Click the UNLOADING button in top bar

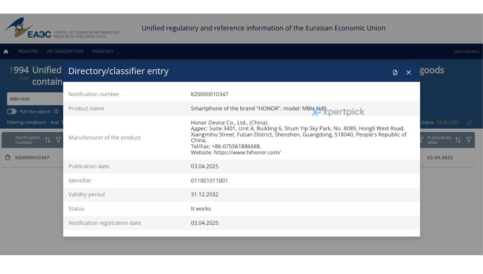(x=466, y=52)
